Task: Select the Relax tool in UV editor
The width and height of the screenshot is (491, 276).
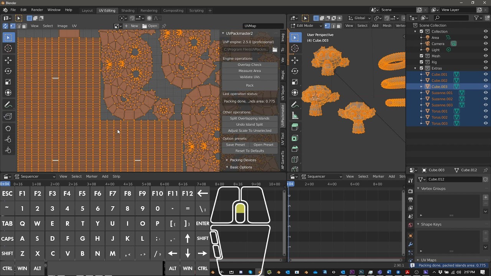Action: pos(8,139)
